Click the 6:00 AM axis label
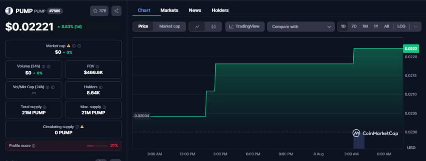This screenshot has width=426, height=161. pyautogui.click(x=384, y=154)
